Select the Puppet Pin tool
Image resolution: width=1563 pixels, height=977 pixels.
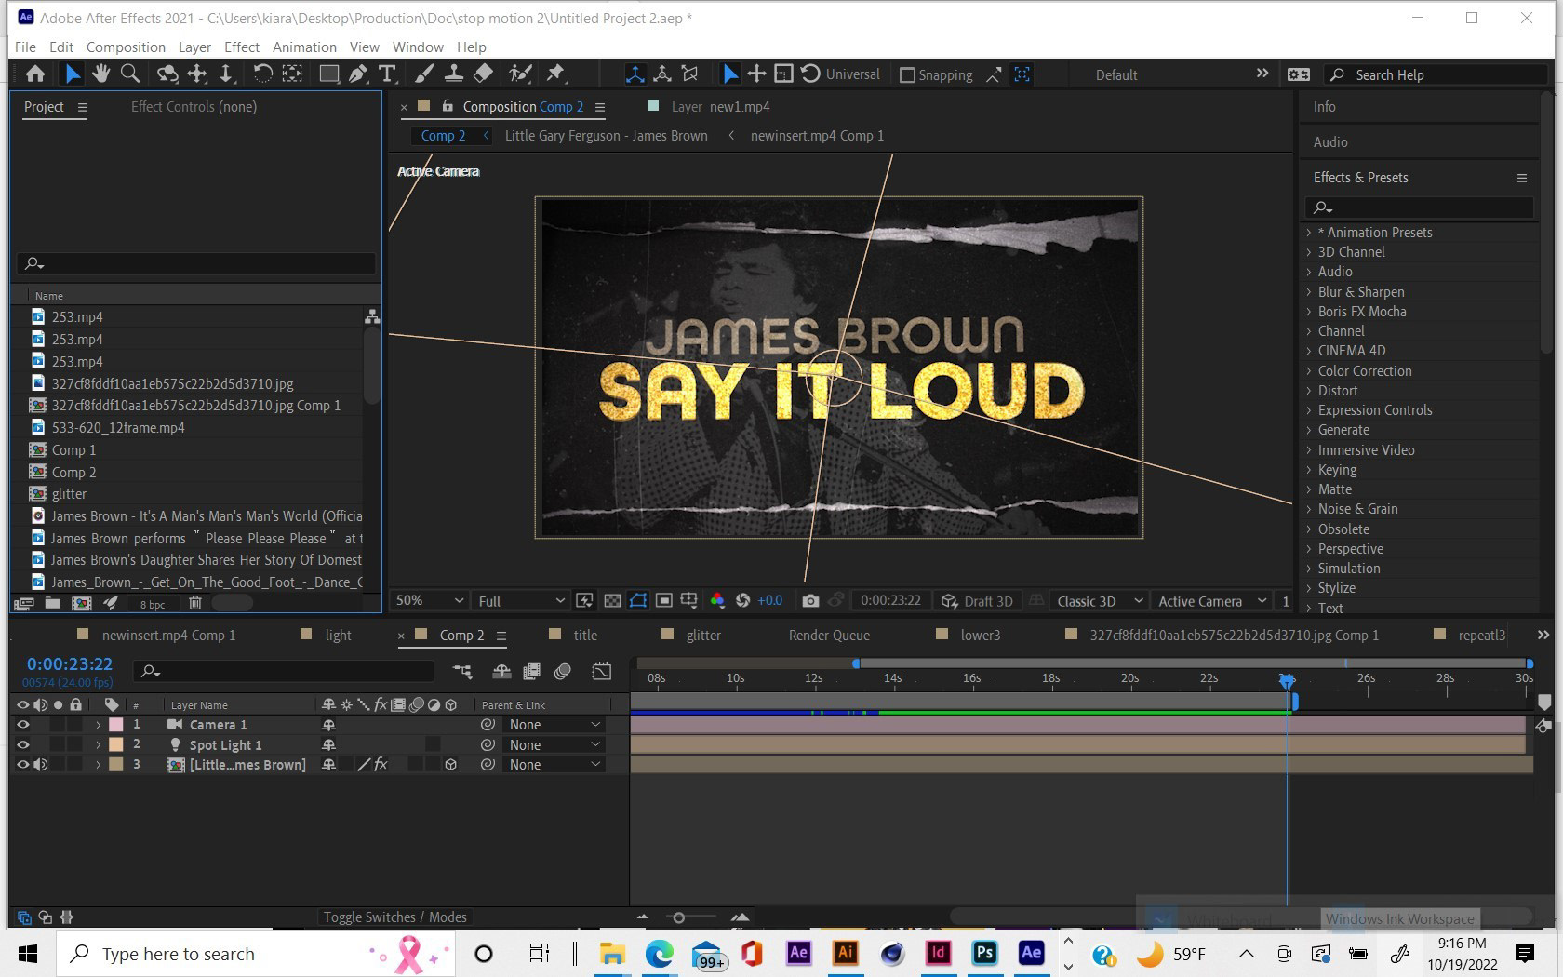(555, 74)
